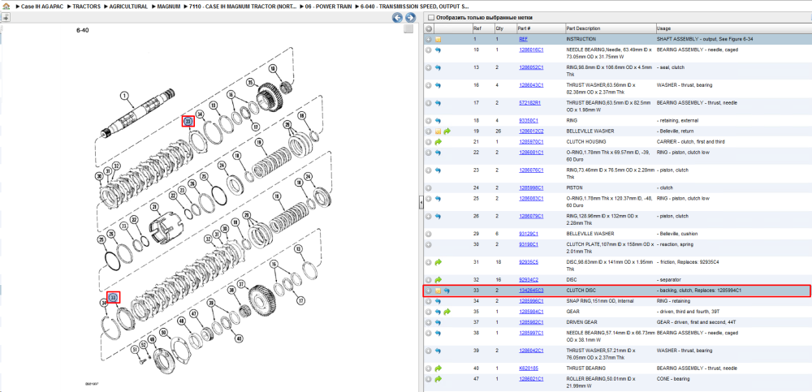Open part link K620185
Viewport: 812px width, 392px height.
[529, 368]
